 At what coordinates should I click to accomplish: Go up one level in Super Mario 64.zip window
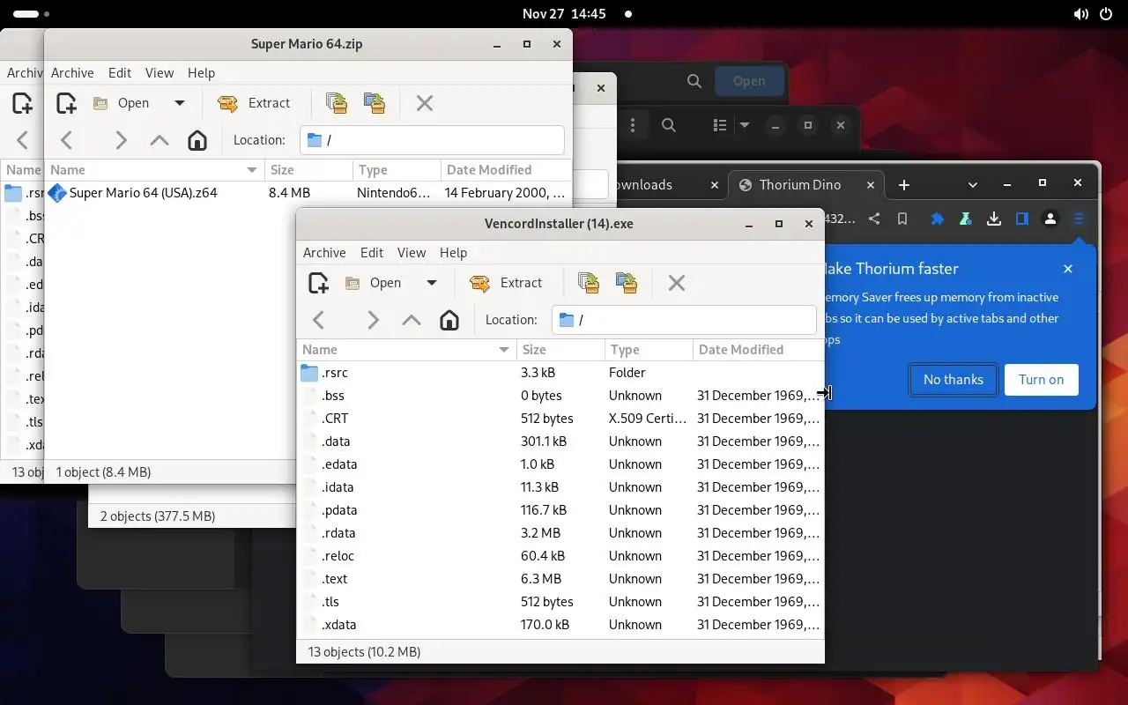coord(159,140)
